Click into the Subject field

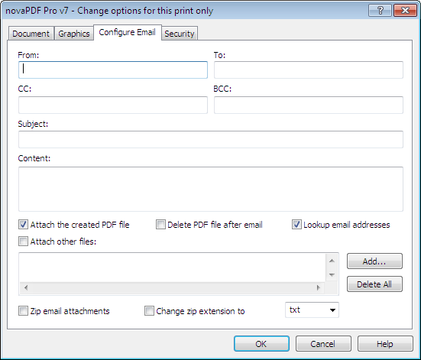point(211,139)
